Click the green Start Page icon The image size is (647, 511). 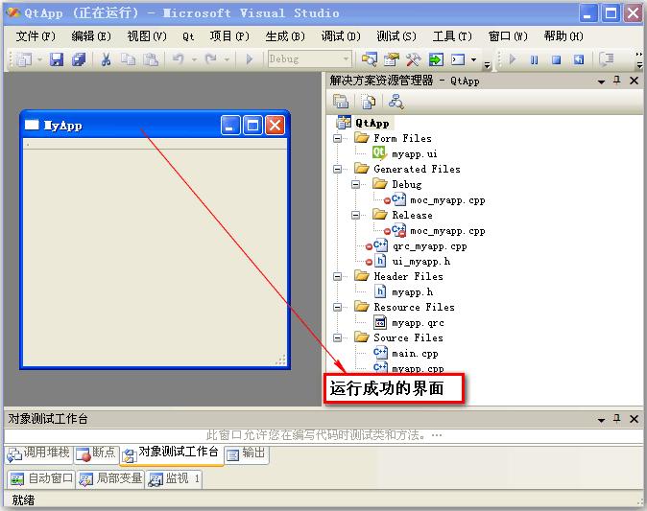click(x=436, y=59)
